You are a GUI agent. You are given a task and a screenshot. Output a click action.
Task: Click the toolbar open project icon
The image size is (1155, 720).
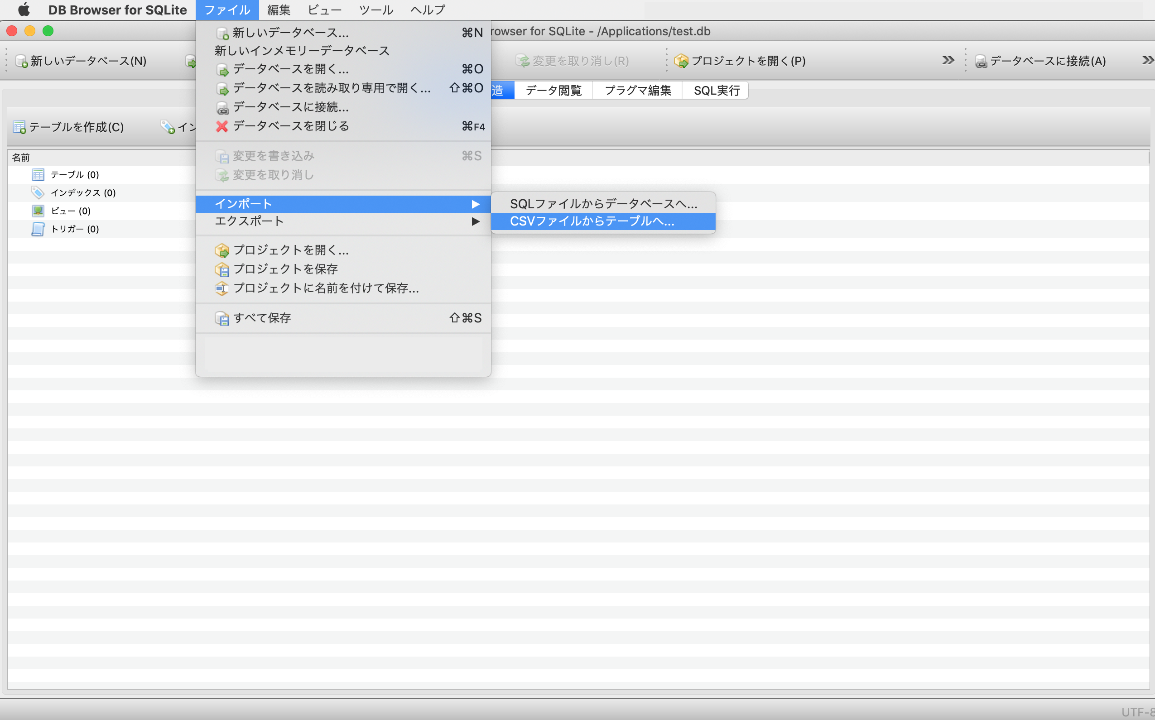coord(681,61)
